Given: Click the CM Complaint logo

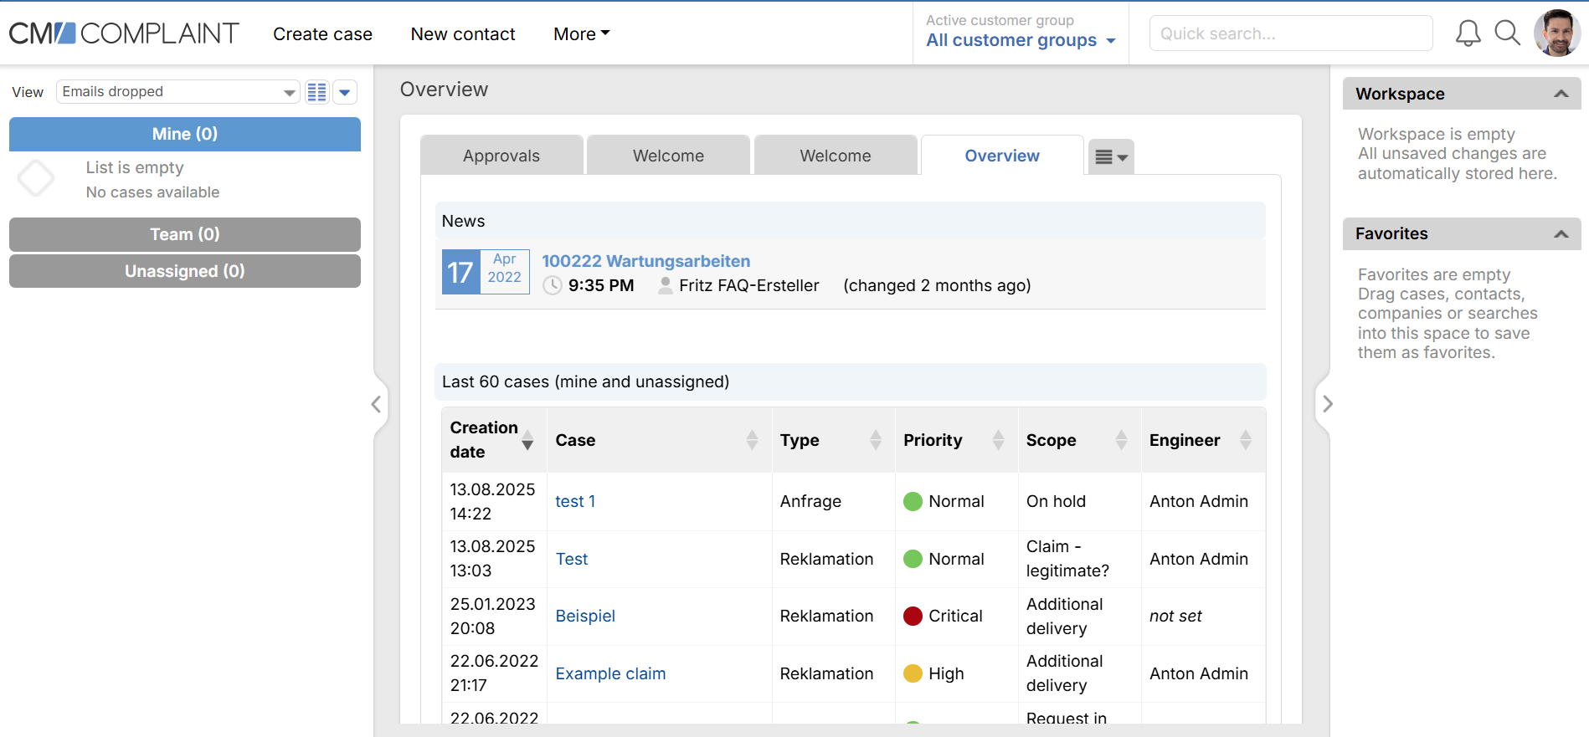Looking at the screenshot, I should [124, 33].
